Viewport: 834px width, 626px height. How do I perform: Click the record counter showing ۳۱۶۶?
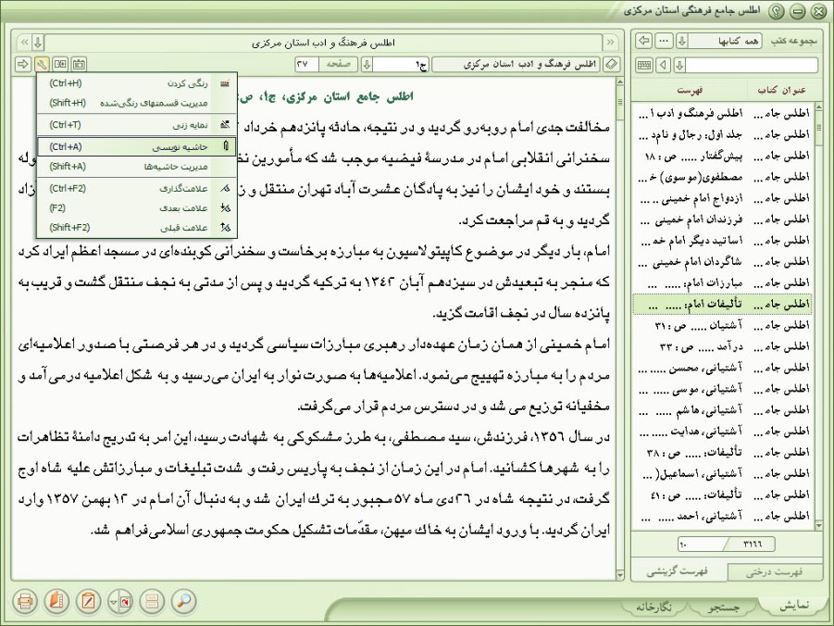click(751, 544)
